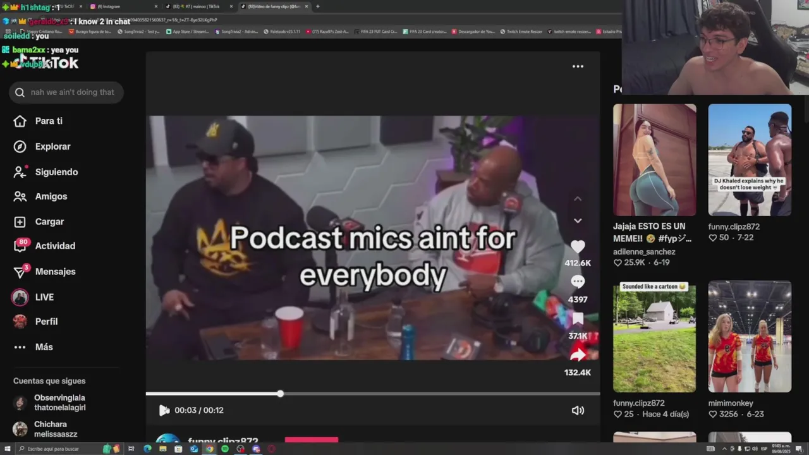This screenshot has height=455, width=809.
Task: Open the Explorar compass page
Action: click(42, 146)
